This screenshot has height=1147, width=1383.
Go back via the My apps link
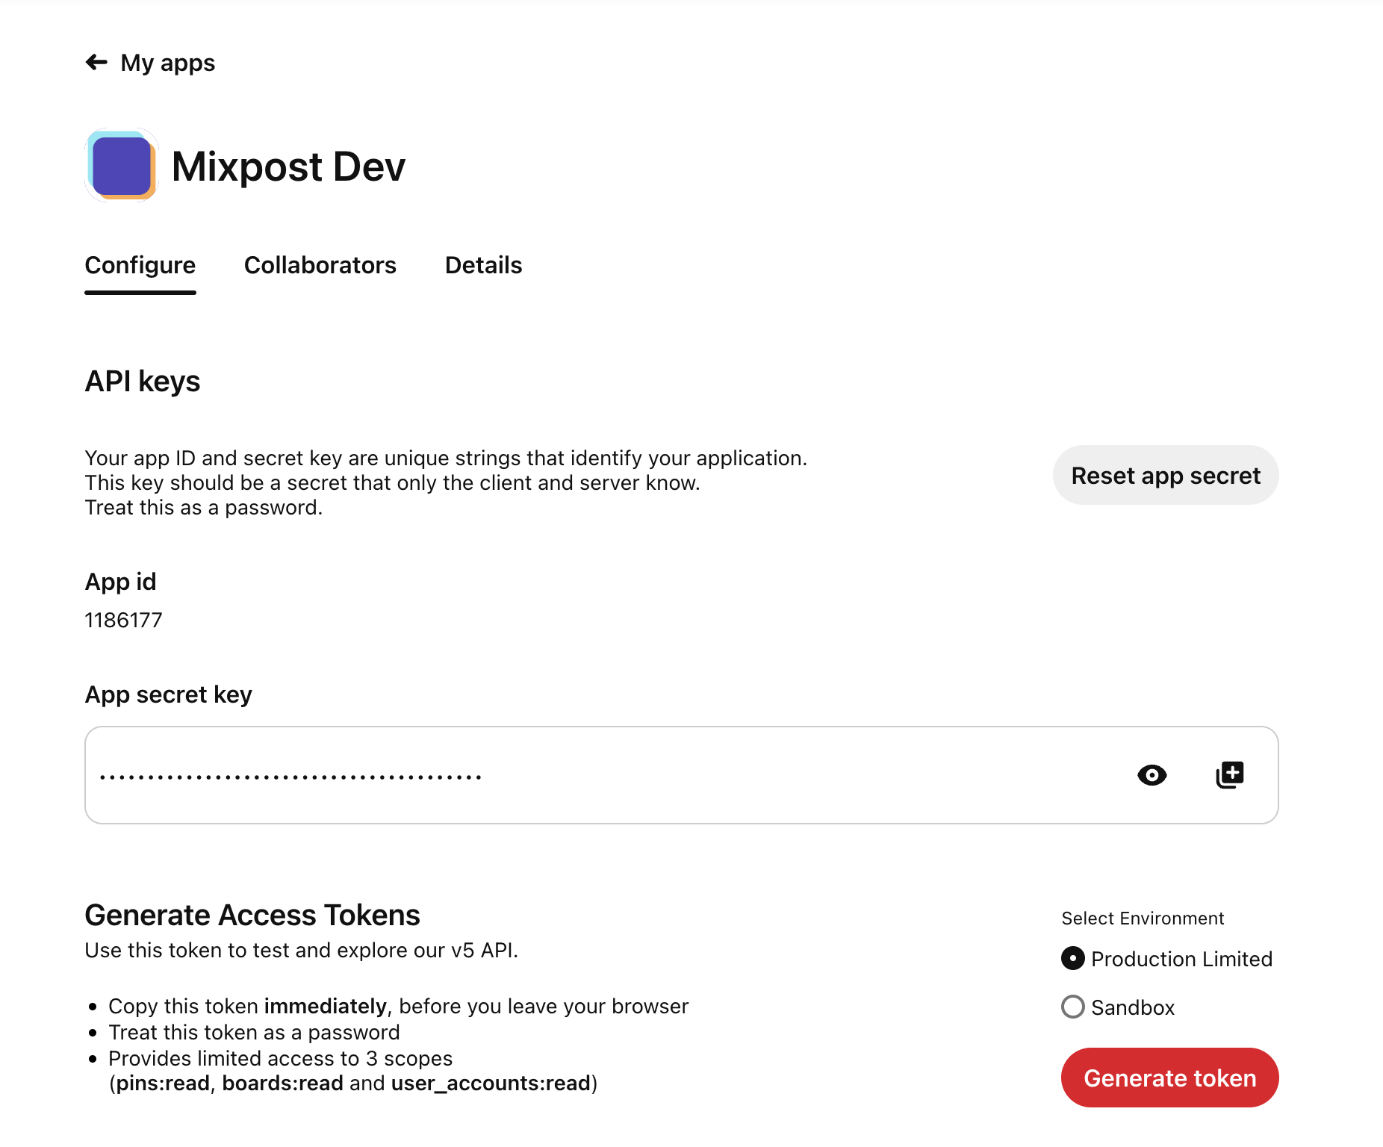click(167, 63)
